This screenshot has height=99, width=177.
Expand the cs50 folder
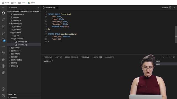pyautogui.click(x=24, y=18)
